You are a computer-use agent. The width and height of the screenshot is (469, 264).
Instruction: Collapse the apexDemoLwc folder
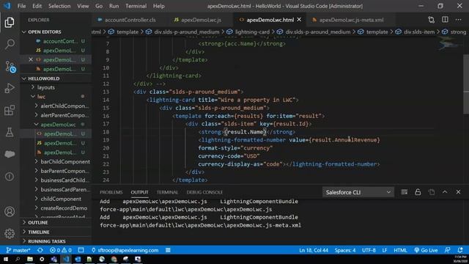point(58,125)
